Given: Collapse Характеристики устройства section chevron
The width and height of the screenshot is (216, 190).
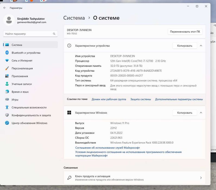Looking at the screenshot, I should coord(201,46).
